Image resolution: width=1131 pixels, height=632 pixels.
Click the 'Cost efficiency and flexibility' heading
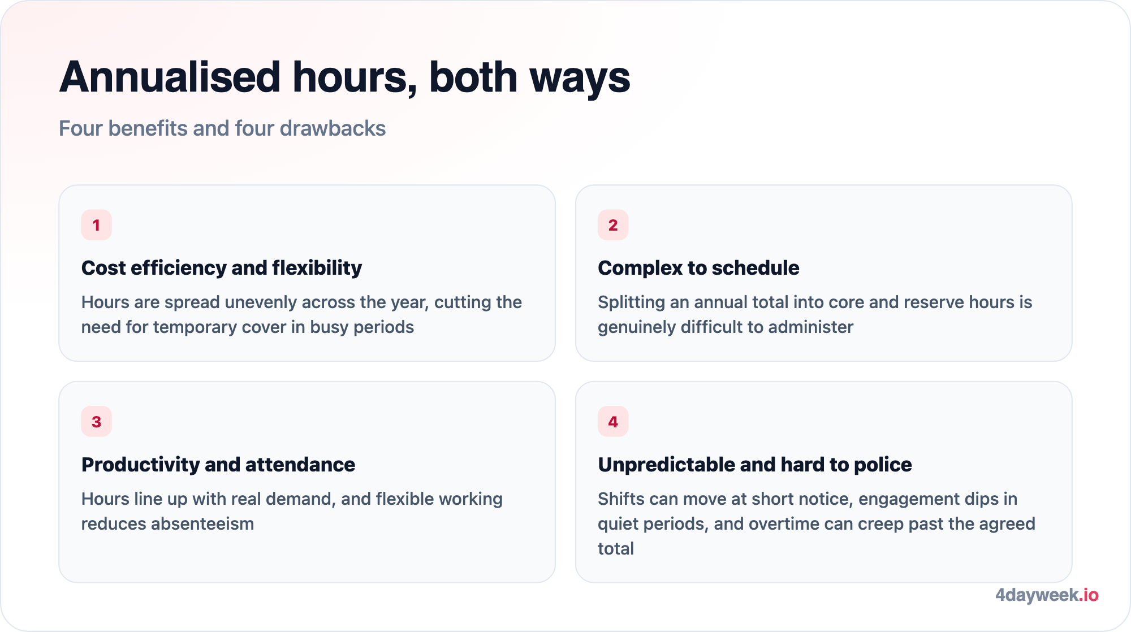click(221, 267)
